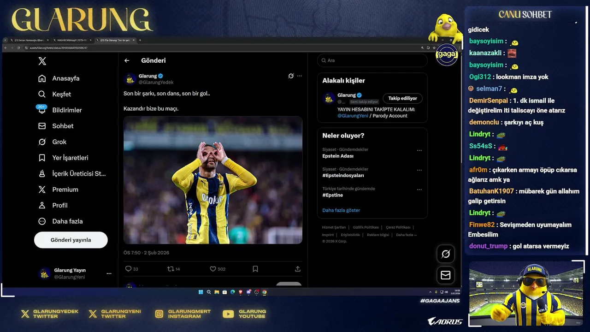Screen dimensions: 590x332
Task: Click Daha fazla göster under trends
Action: coord(341,210)
